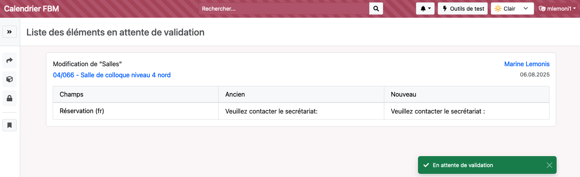Click the Nouveau column header
This screenshot has width=580, height=177.
[403, 95]
